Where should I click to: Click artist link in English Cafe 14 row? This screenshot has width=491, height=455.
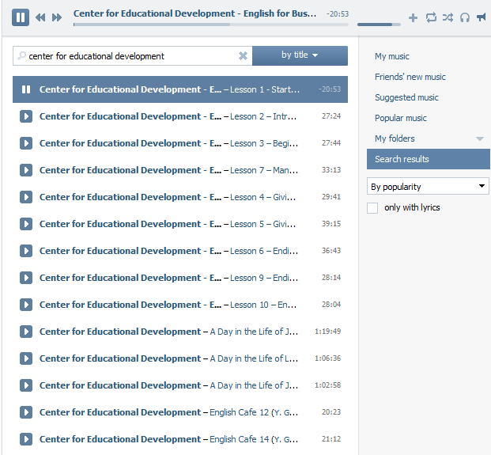tap(120, 439)
